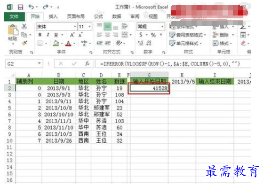
Task: Select cell H1 with 2013/9/5
Action: (x=182, y=82)
